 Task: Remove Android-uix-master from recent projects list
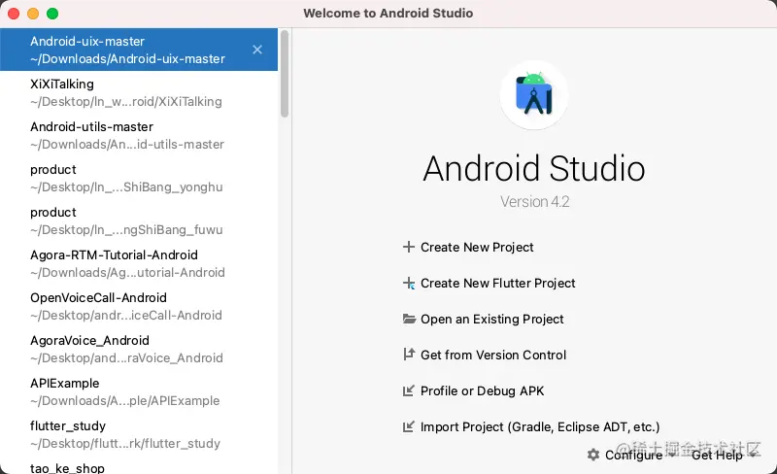pos(257,50)
